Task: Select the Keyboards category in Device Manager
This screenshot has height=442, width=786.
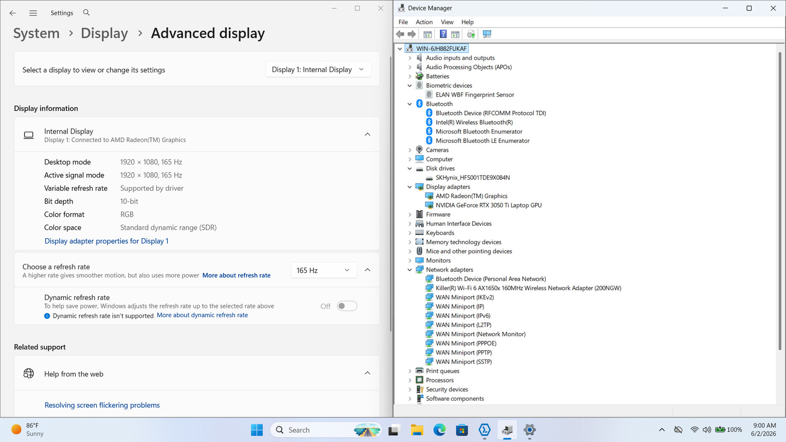Action: [x=440, y=233]
